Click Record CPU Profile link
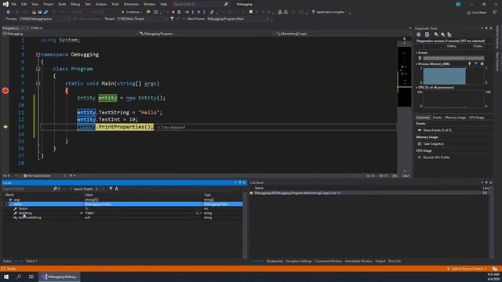502x282 pixels. pyautogui.click(x=436, y=157)
